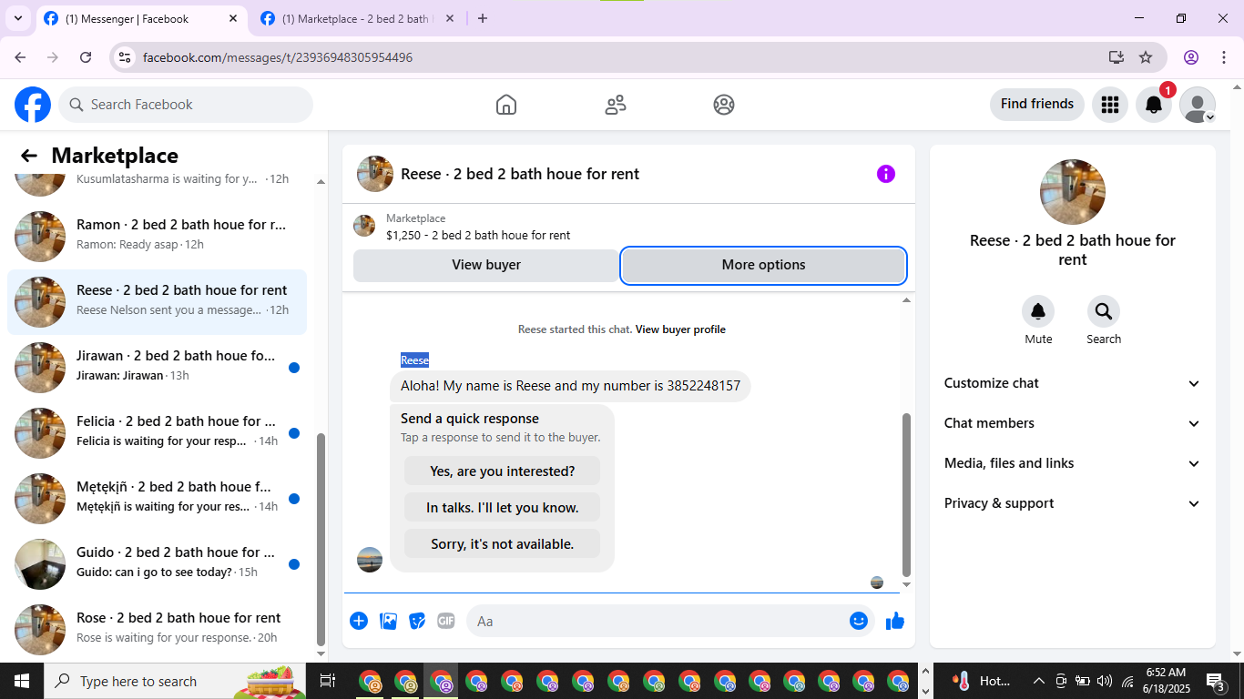Click the browser address bar URL
1244x699 pixels.
click(278, 57)
